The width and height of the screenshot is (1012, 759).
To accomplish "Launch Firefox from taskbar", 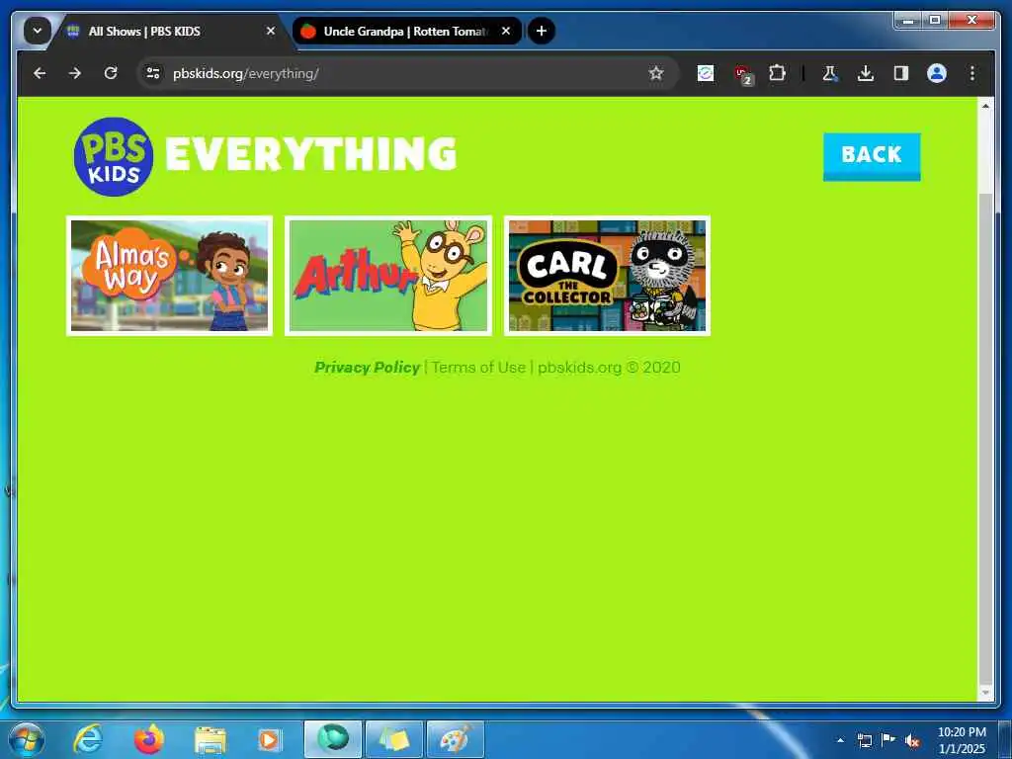I will [x=148, y=739].
